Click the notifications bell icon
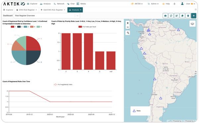The width and height of the screenshot is (199, 123). point(174,4)
